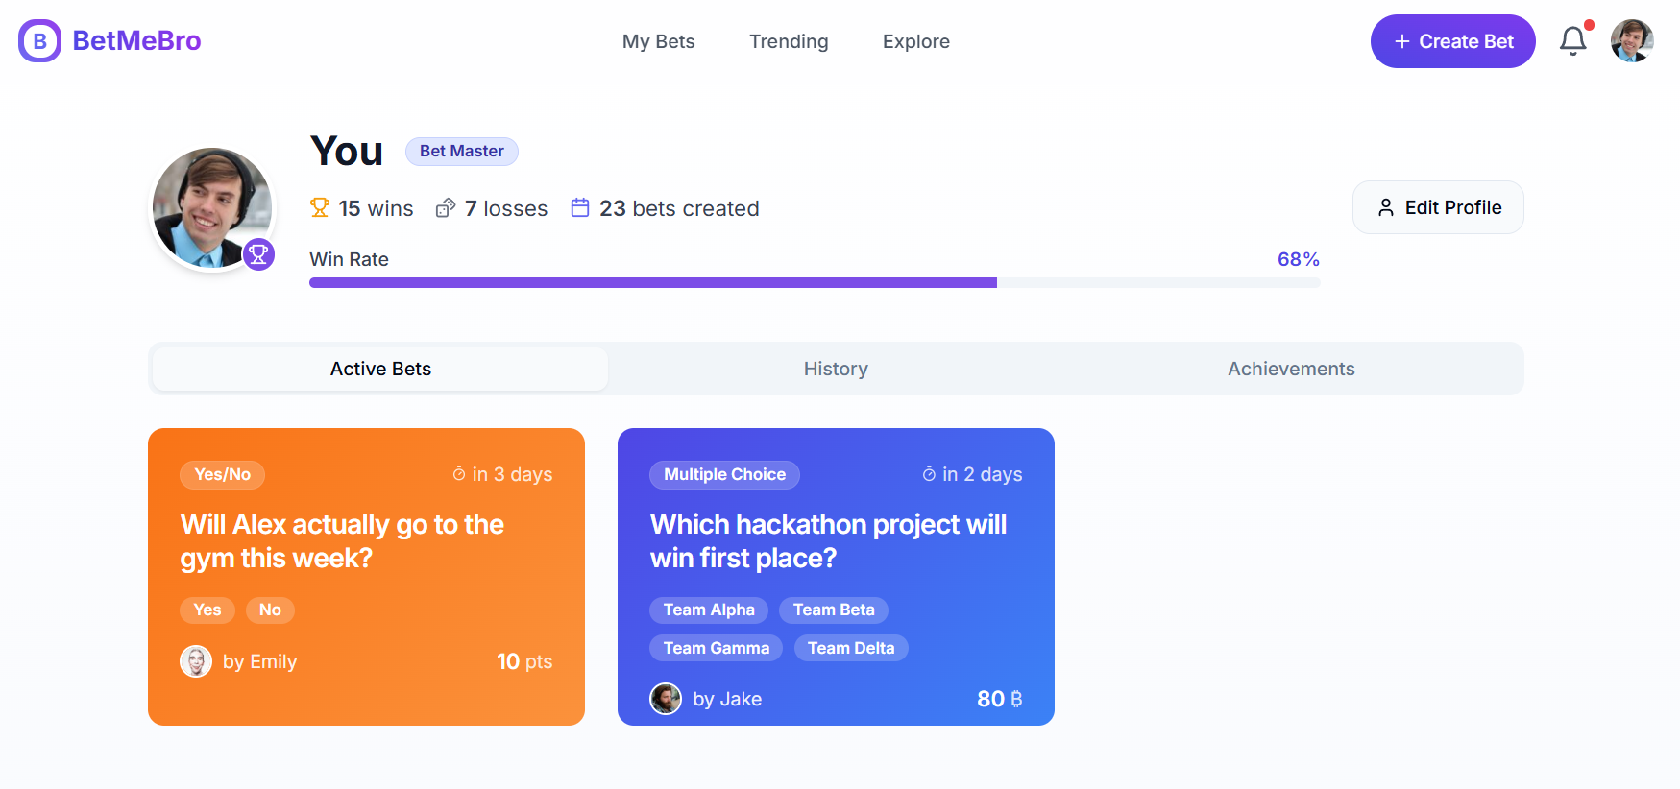Open the Achievements tab

[x=1291, y=369]
